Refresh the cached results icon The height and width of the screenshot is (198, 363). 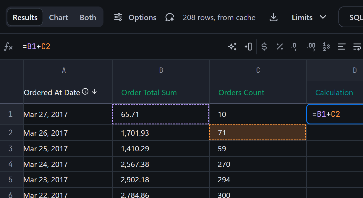coord(170,17)
